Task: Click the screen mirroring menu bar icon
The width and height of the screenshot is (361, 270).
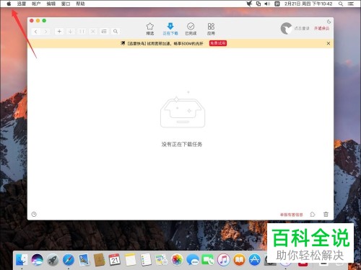Action: tap(258, 4)
